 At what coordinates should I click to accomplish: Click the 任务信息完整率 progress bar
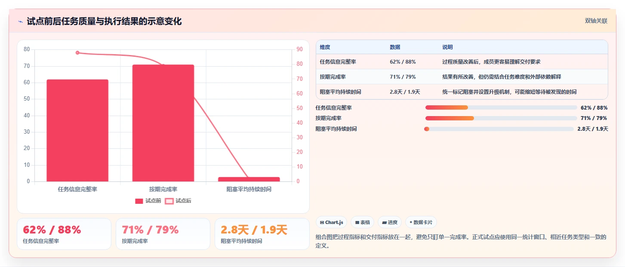click(501, 107)
